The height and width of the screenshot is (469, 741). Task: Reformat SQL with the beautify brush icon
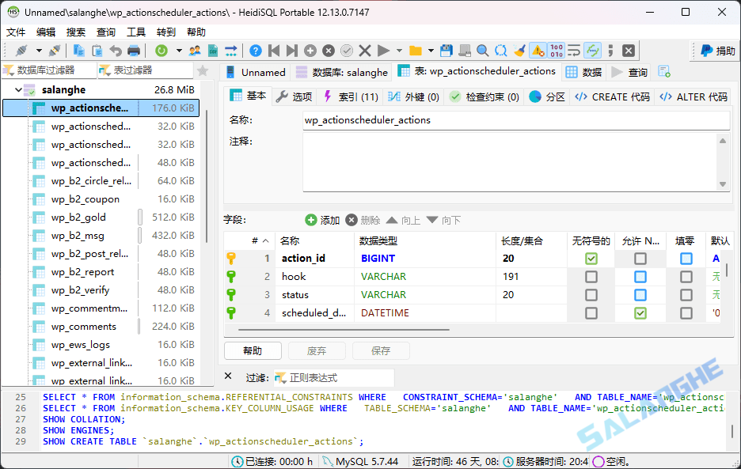[x=519, y=51]
